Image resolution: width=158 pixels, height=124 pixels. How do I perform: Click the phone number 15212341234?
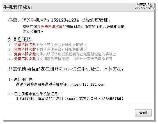[x=65, y=20]
